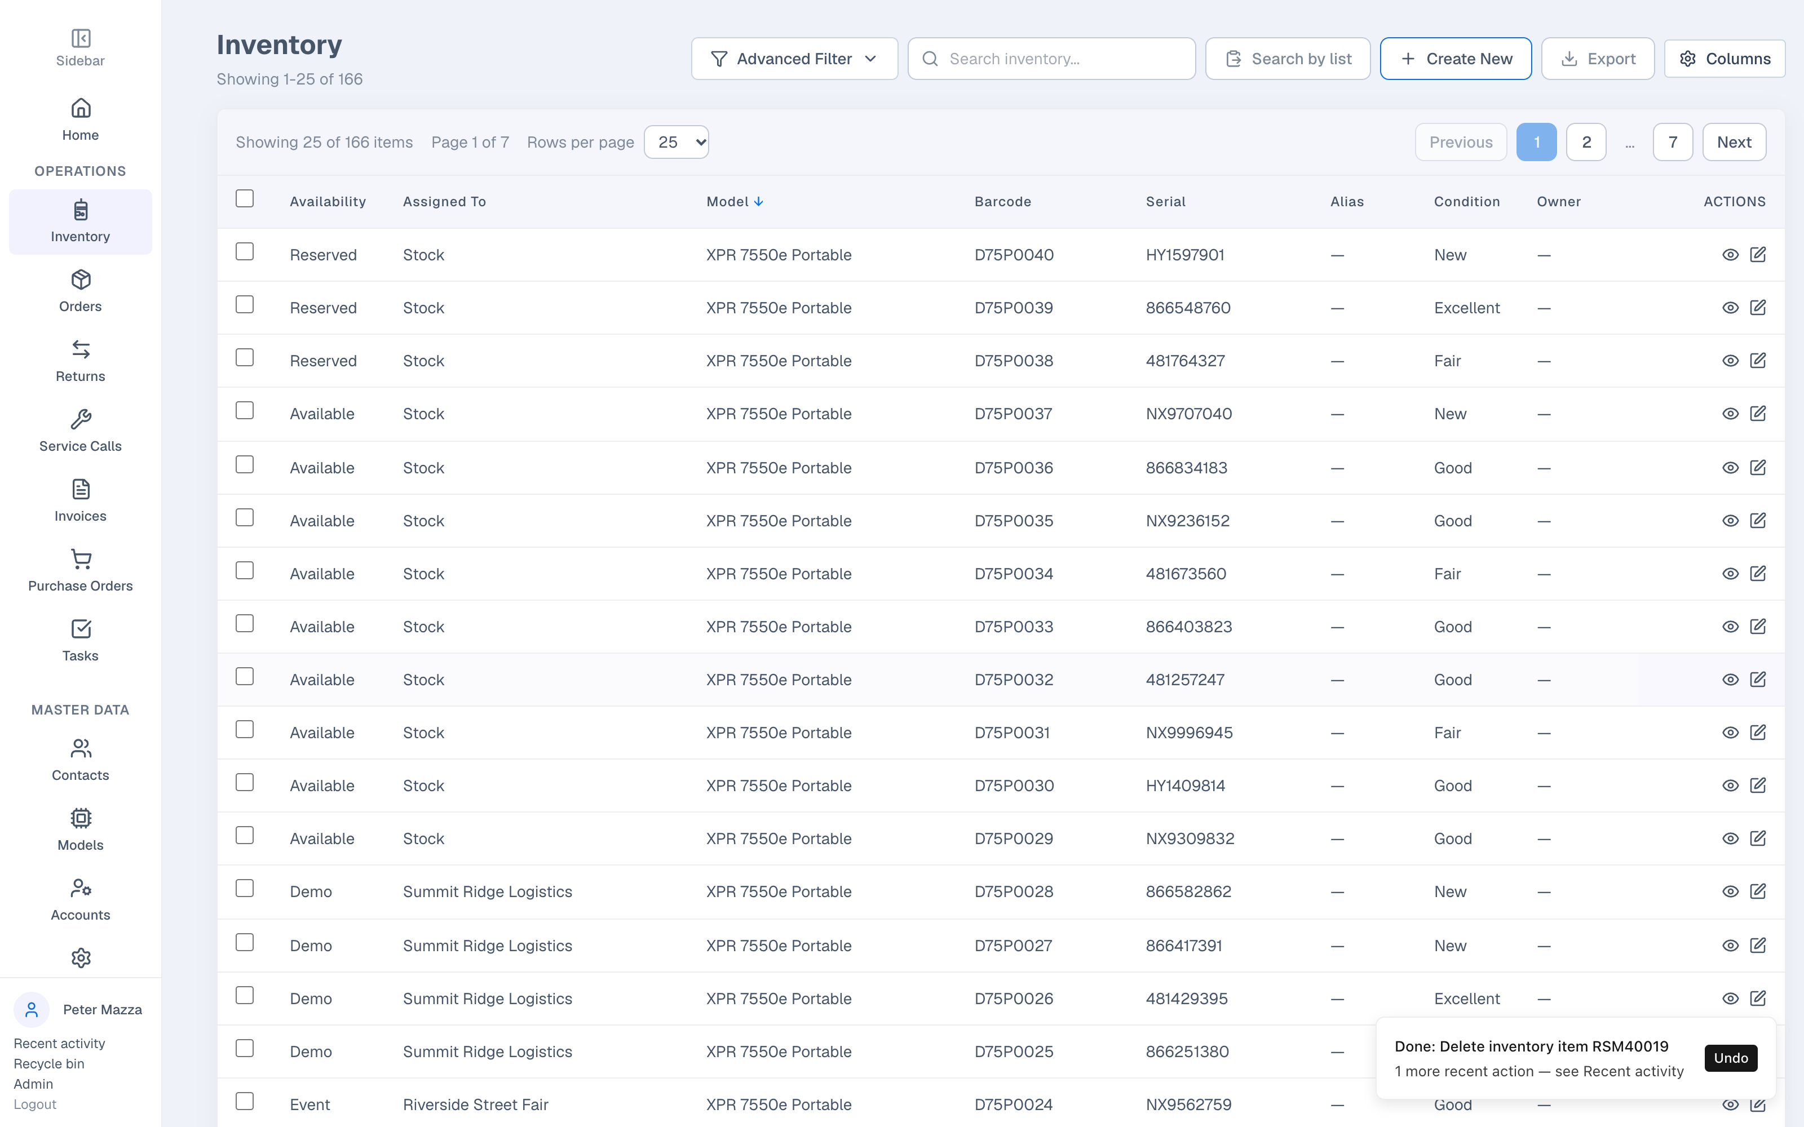The width and height of the screenshot is (1804, 1127).
Task: Open the settings gear in sidebar
Action: pos(81,958)
